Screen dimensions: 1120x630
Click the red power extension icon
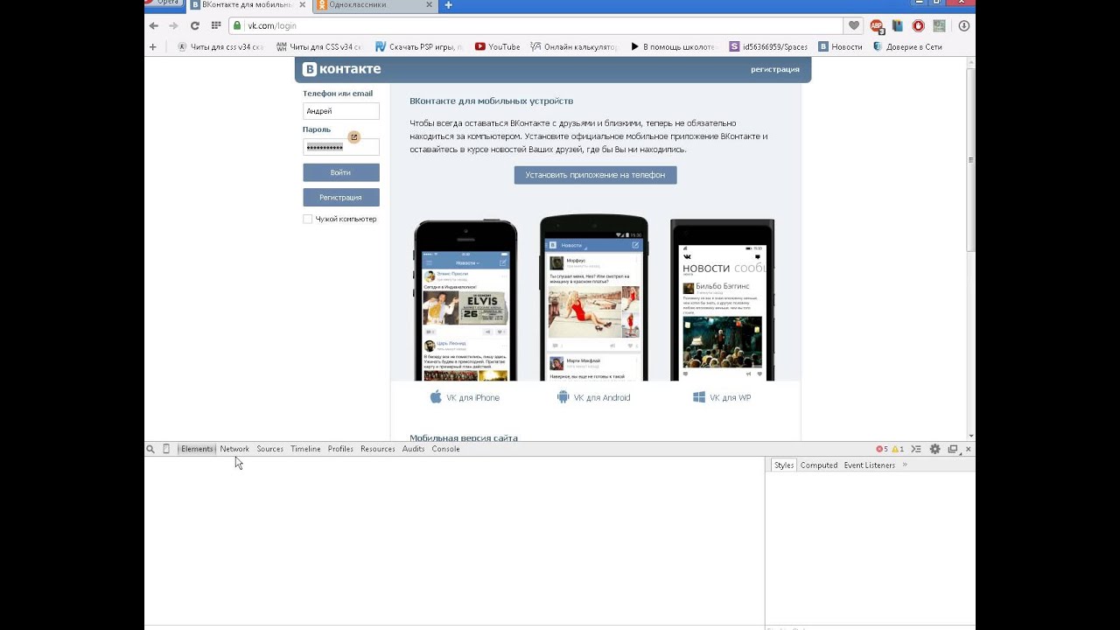918,25
